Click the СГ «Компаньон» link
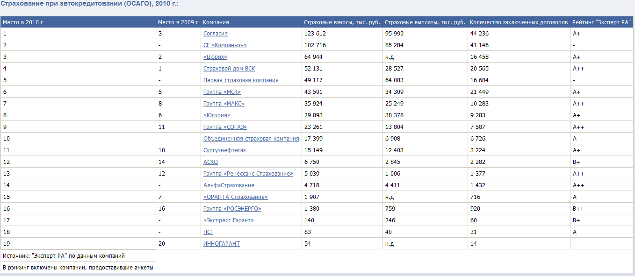Image resolution: width=635 pixels, height=276 pixels. [x=225, y=45]
